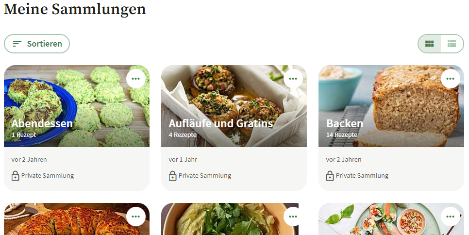Switch to grid view
469x235 pixels.
tap(430, 44)
